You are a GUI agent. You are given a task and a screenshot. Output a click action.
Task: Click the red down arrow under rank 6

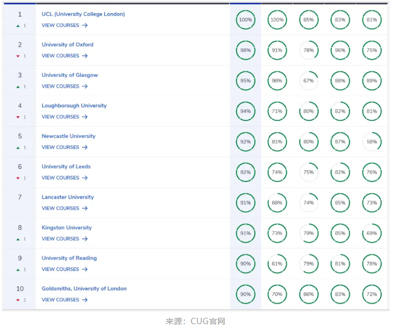(x=18, y=178)
